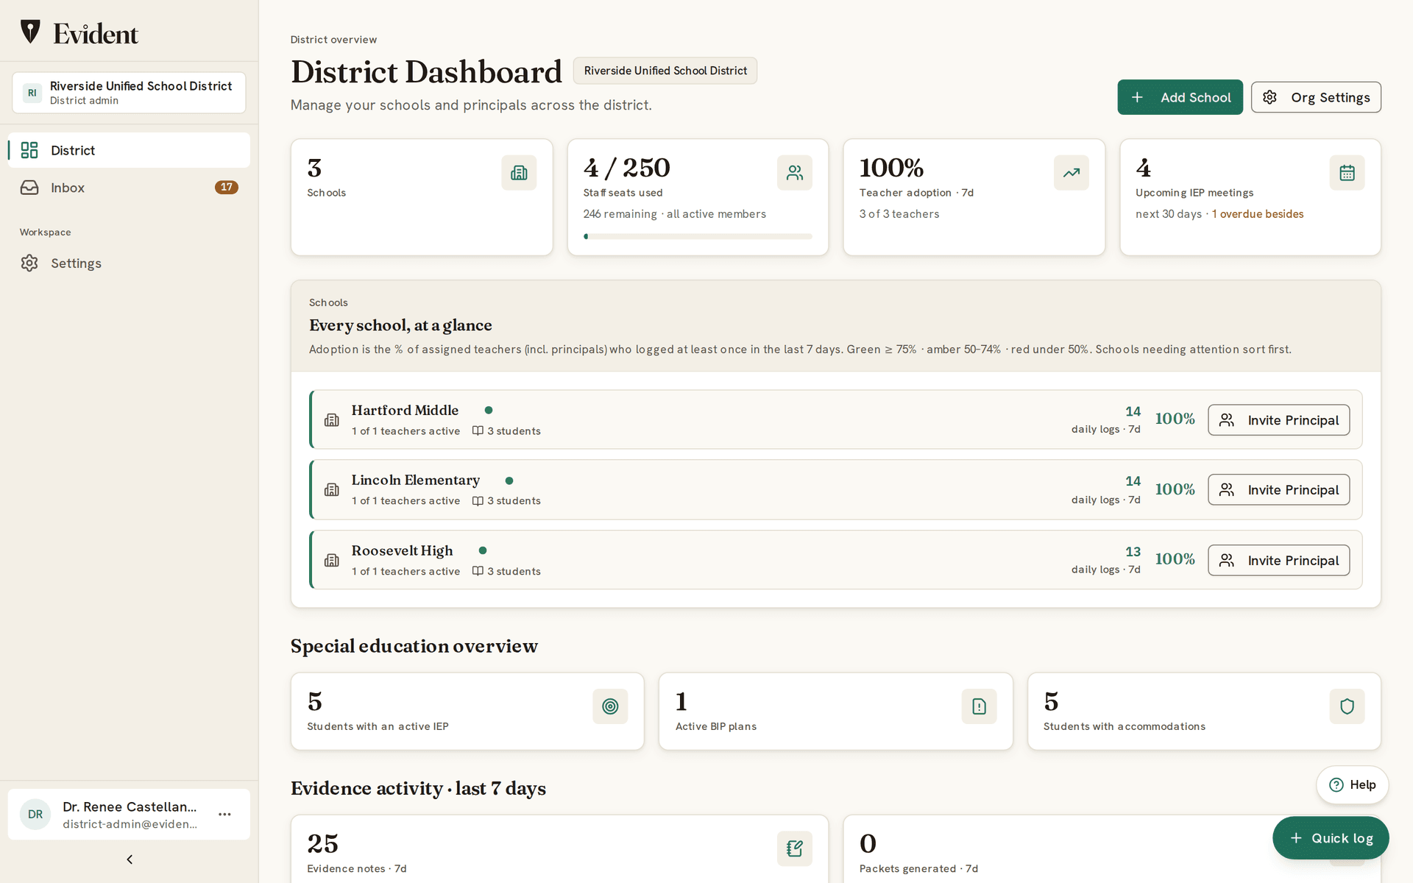
Task: Open Org Settings
Action: (x=1316, y=97)
